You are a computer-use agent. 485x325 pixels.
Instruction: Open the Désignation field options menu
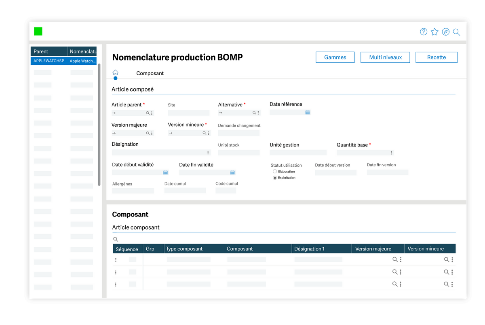[x=208, y=153]
